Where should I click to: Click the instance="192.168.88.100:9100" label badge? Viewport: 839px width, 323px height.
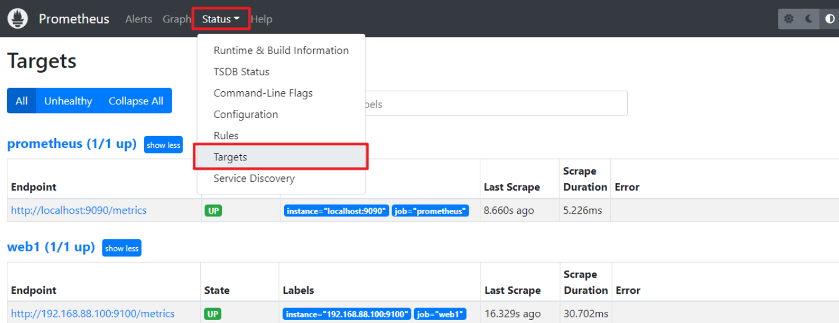(x=347, y=314)
